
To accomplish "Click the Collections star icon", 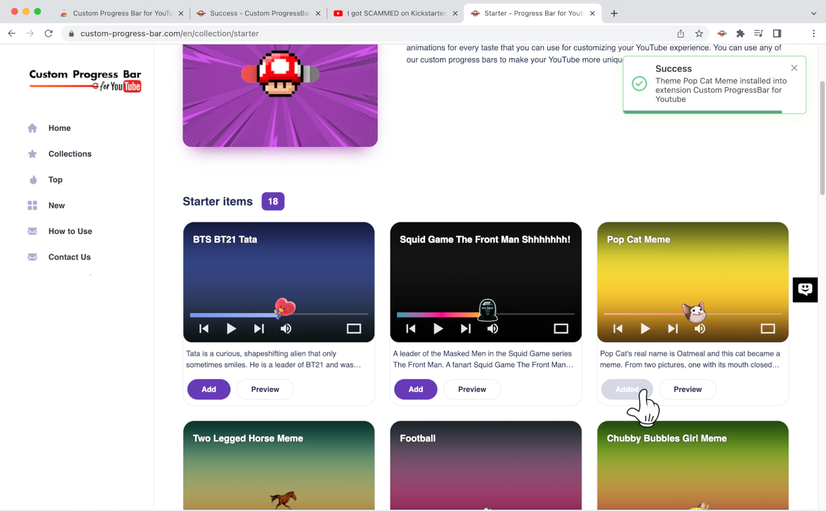I will pyautogui.click(x=32, y=154).
